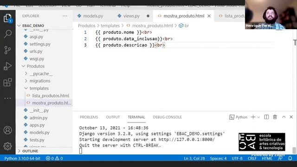
Task: Open settings.py in explorer
Action: (x=40, y=44)
